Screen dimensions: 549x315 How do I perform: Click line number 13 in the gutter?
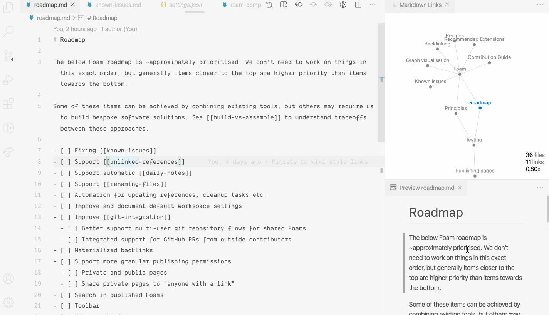[x=38, y=217]
